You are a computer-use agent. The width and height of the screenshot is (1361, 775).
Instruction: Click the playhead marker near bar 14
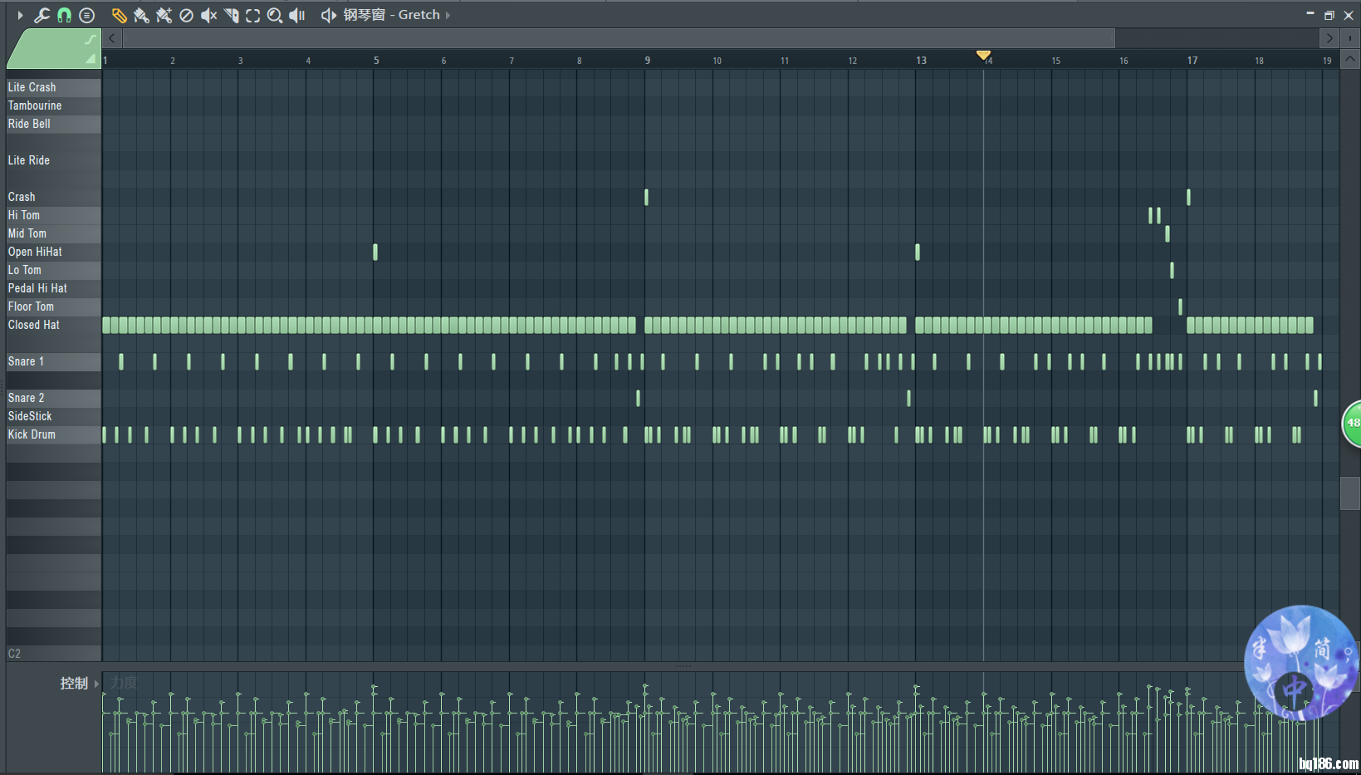pyautogui.click(x=983, y=56)
